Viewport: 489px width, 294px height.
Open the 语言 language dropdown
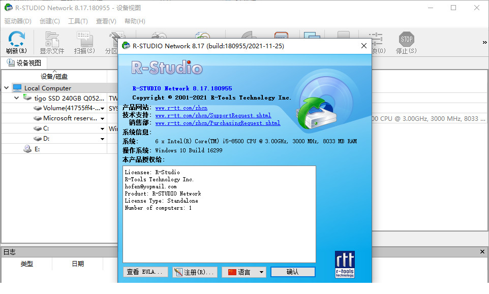(x=244, y=272)
